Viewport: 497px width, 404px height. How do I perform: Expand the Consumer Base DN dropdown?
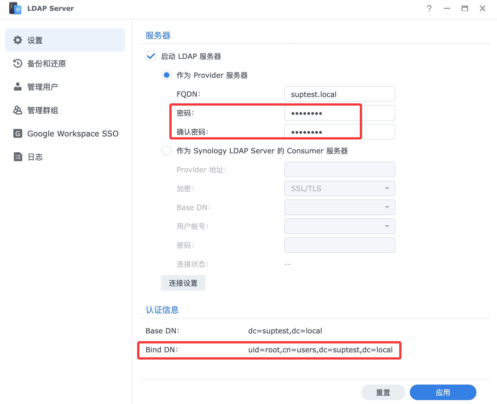point(340,207)
